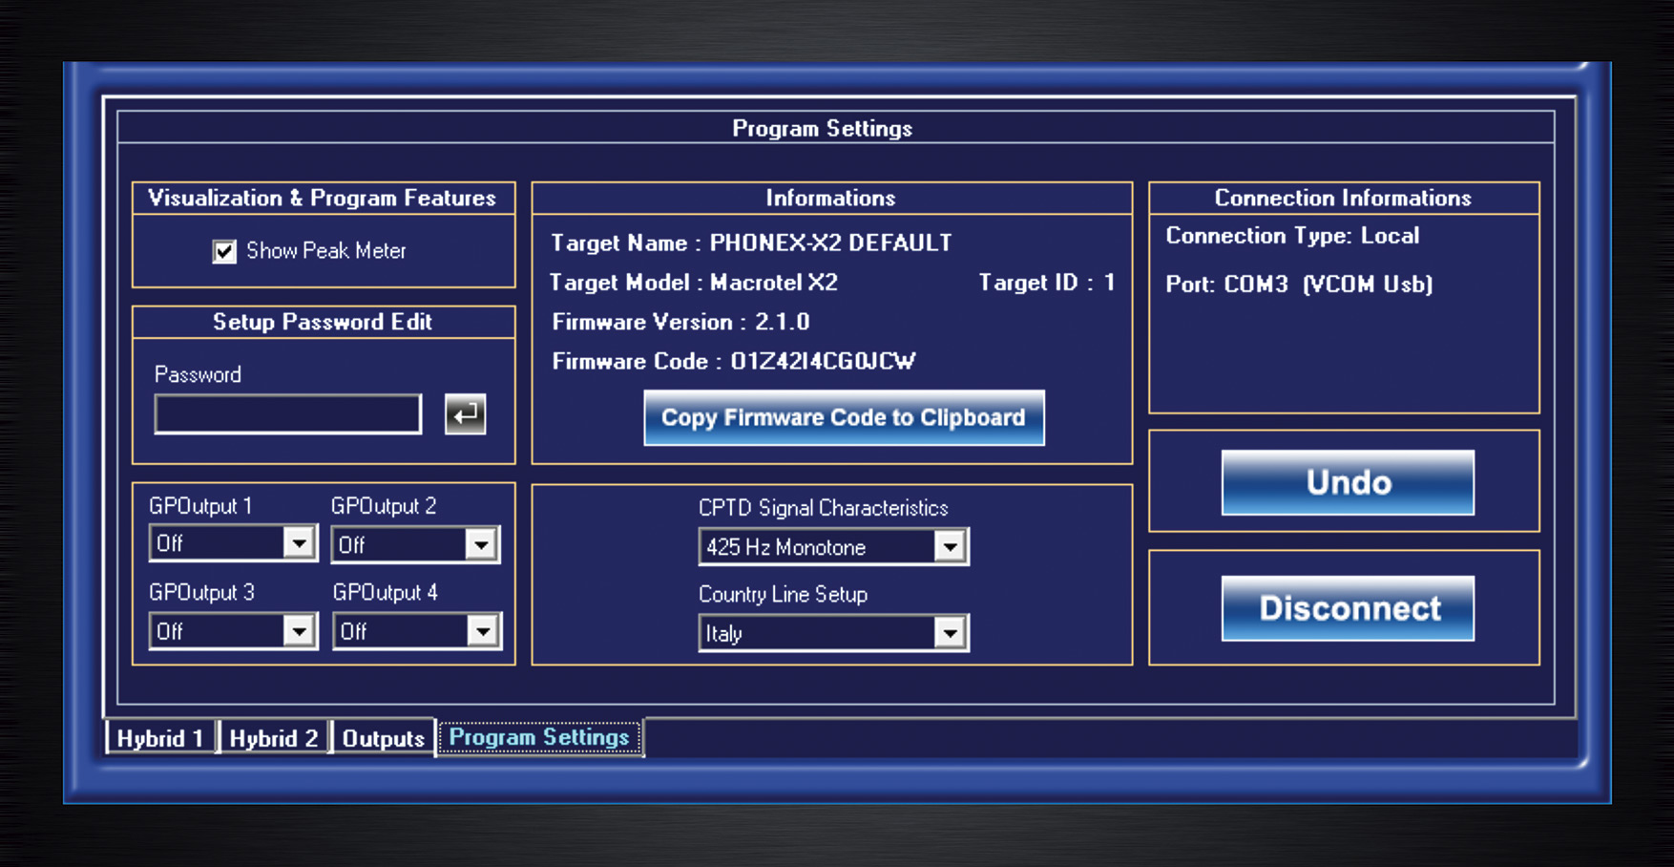Open the GPOutput 1 dropdown
This screenshot has width=1674, height=867.
pos(299,543)
